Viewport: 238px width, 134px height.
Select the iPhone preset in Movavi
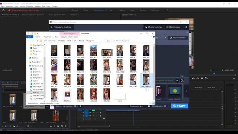(x=159, y=92)
